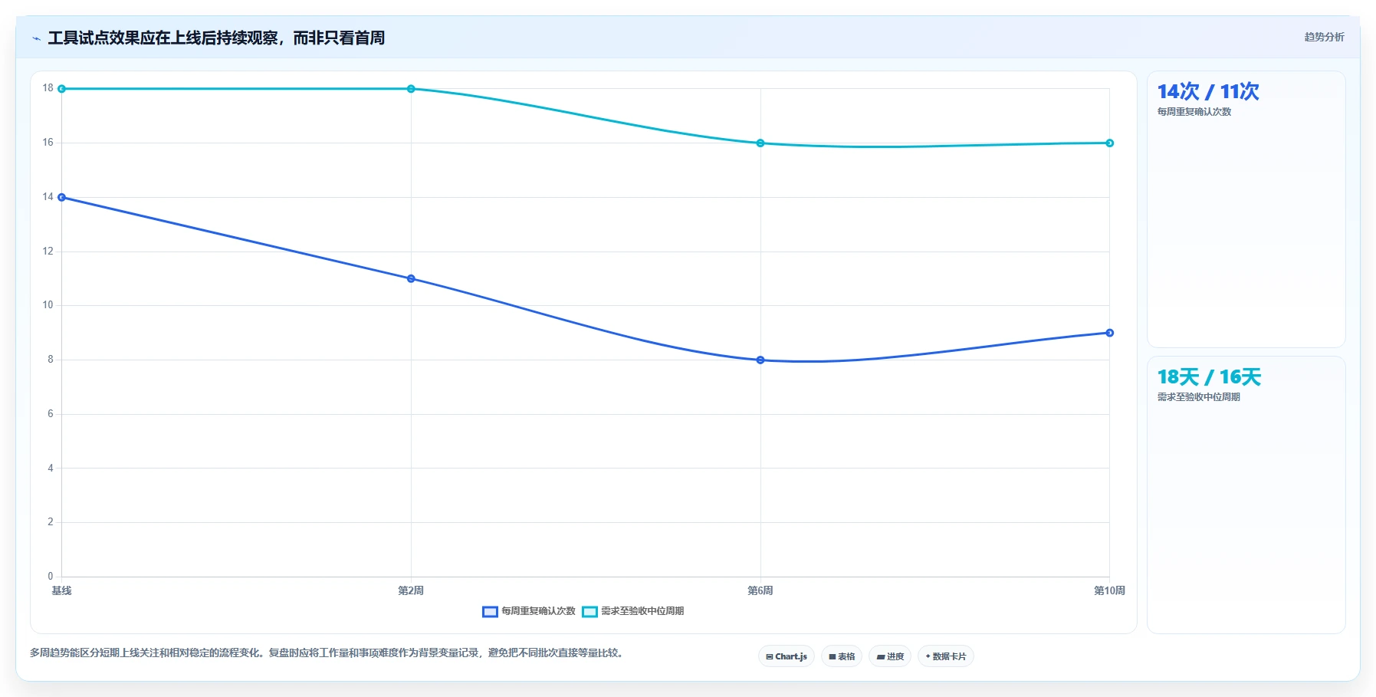Click the 第6周 x-axis label
1376x697 pixels.
coord(760,590)
